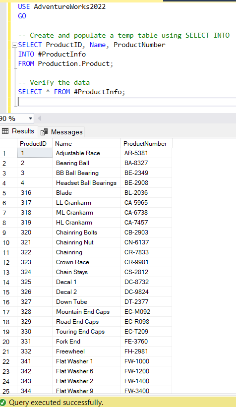236x407 pixels.
Task: Click the Freewheel name cell
Action: pos(86,351)
